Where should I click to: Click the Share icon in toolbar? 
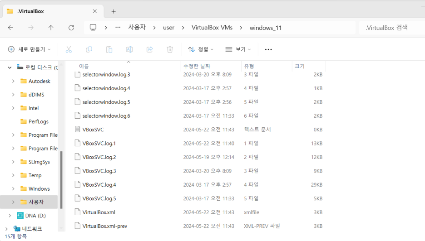coord(150,49)
